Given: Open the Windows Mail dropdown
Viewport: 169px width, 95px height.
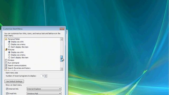Looking at the screenshot, I should pos(44,93).
